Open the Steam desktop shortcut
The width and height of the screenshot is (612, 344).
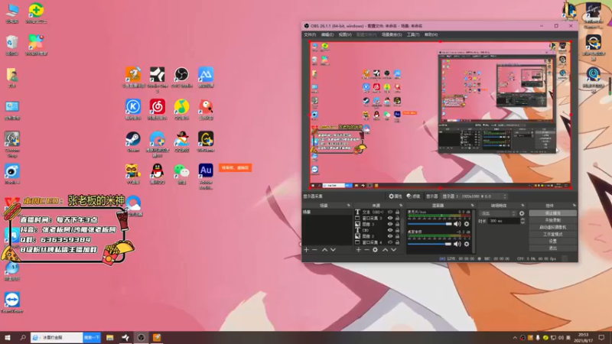132,141
